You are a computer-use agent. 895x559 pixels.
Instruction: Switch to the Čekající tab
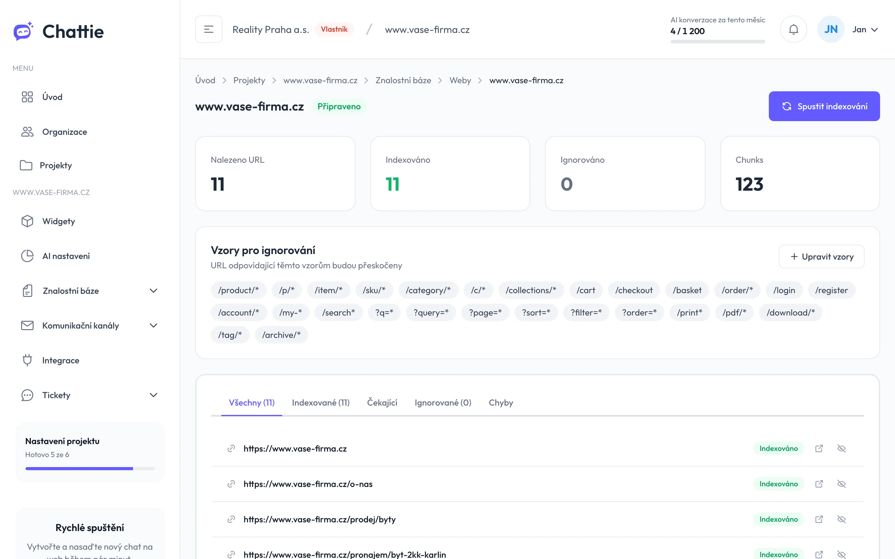(382, 402)
